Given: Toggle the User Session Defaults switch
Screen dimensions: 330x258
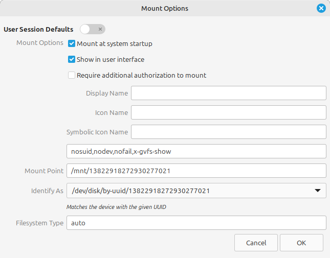Looking at the screenshot, I should 93,29.
